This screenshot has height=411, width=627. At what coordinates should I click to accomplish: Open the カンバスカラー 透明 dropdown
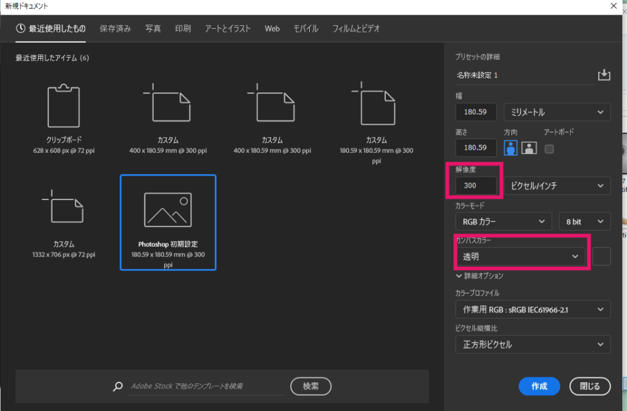(x=520, y=257)
